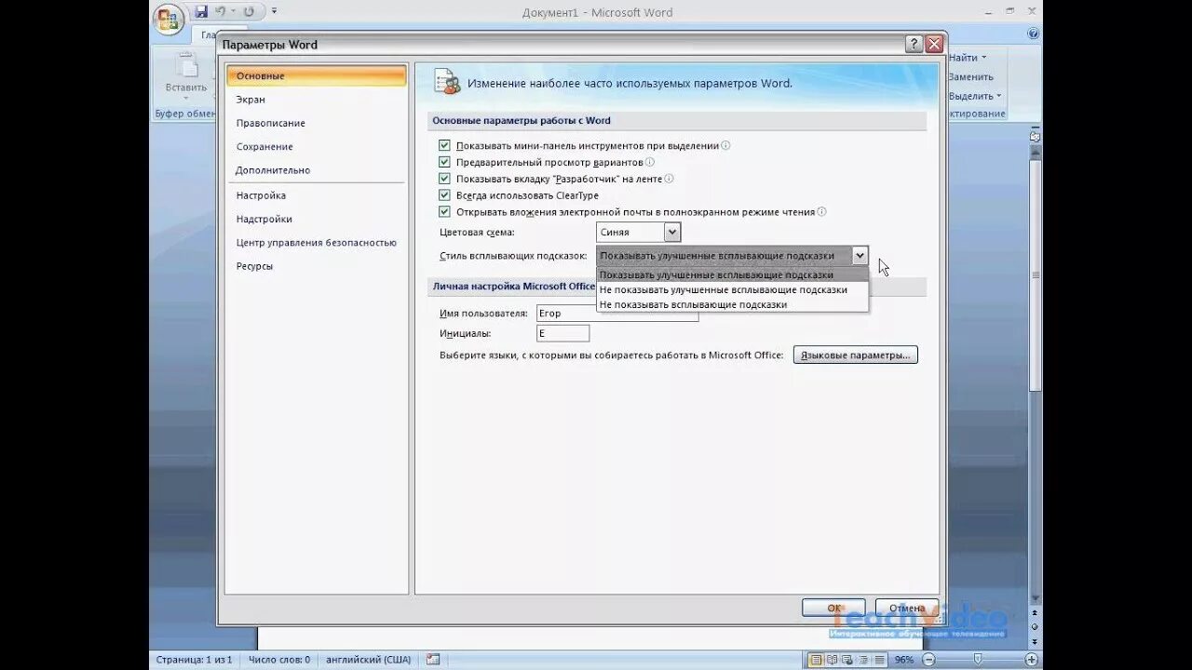Expand the Найти dropdown in ribbon
Screen dimensions: 1192x670
pos(983,58)
